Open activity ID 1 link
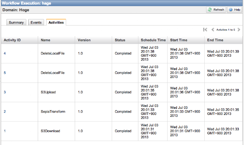The width and height of the screenshot is (244, 145). click(x=5, y=131)
